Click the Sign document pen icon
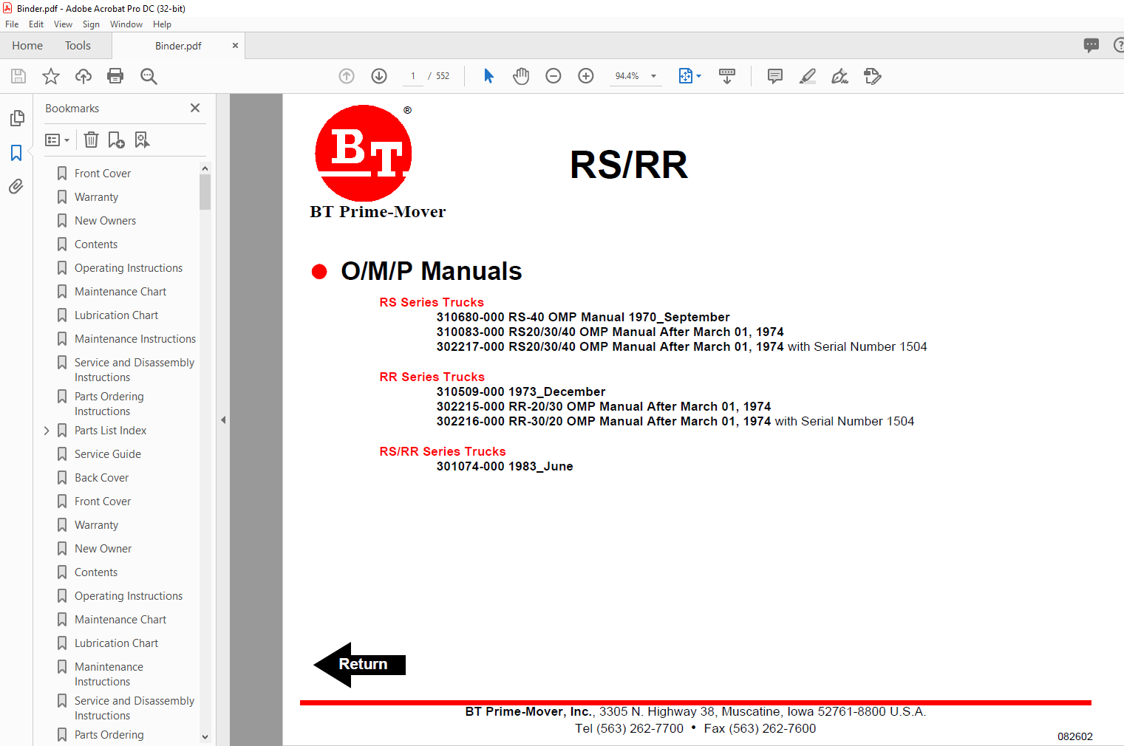Image resolution: width=1124 pixels, height=746 pixels. point(839,76)
